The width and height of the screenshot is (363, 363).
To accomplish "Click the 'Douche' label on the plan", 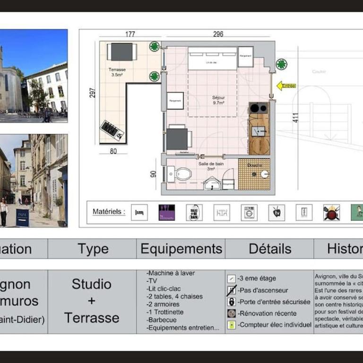I will coord(255,165).
